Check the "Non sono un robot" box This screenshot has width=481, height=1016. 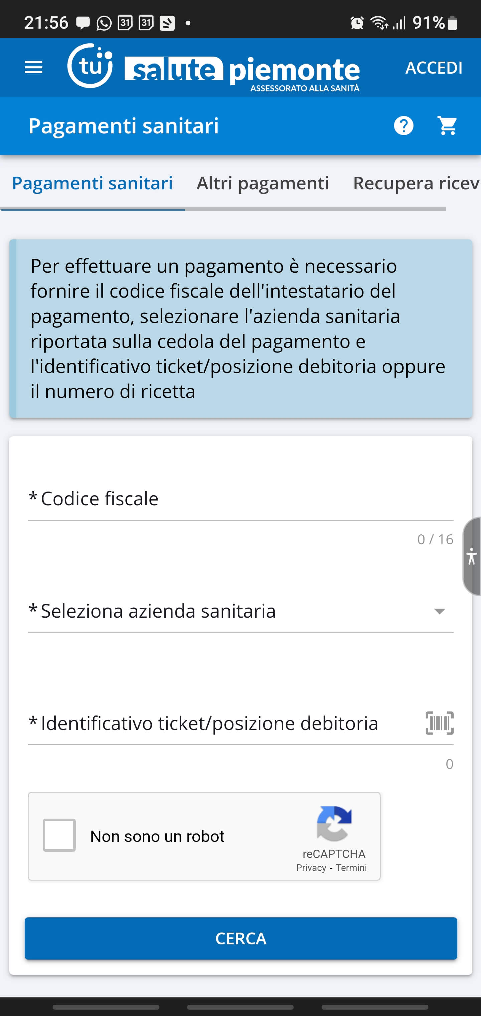pos(59,836)
